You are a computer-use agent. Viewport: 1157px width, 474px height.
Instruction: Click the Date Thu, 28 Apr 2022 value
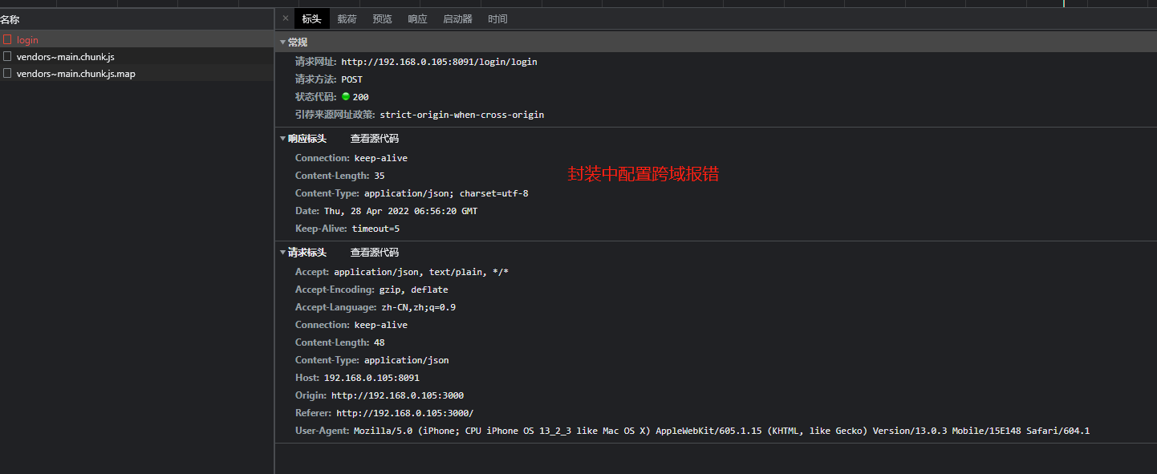[401, 211]
